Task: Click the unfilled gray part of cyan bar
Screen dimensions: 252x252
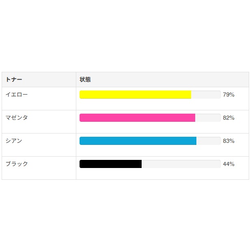Action: (x=209, y=141)
